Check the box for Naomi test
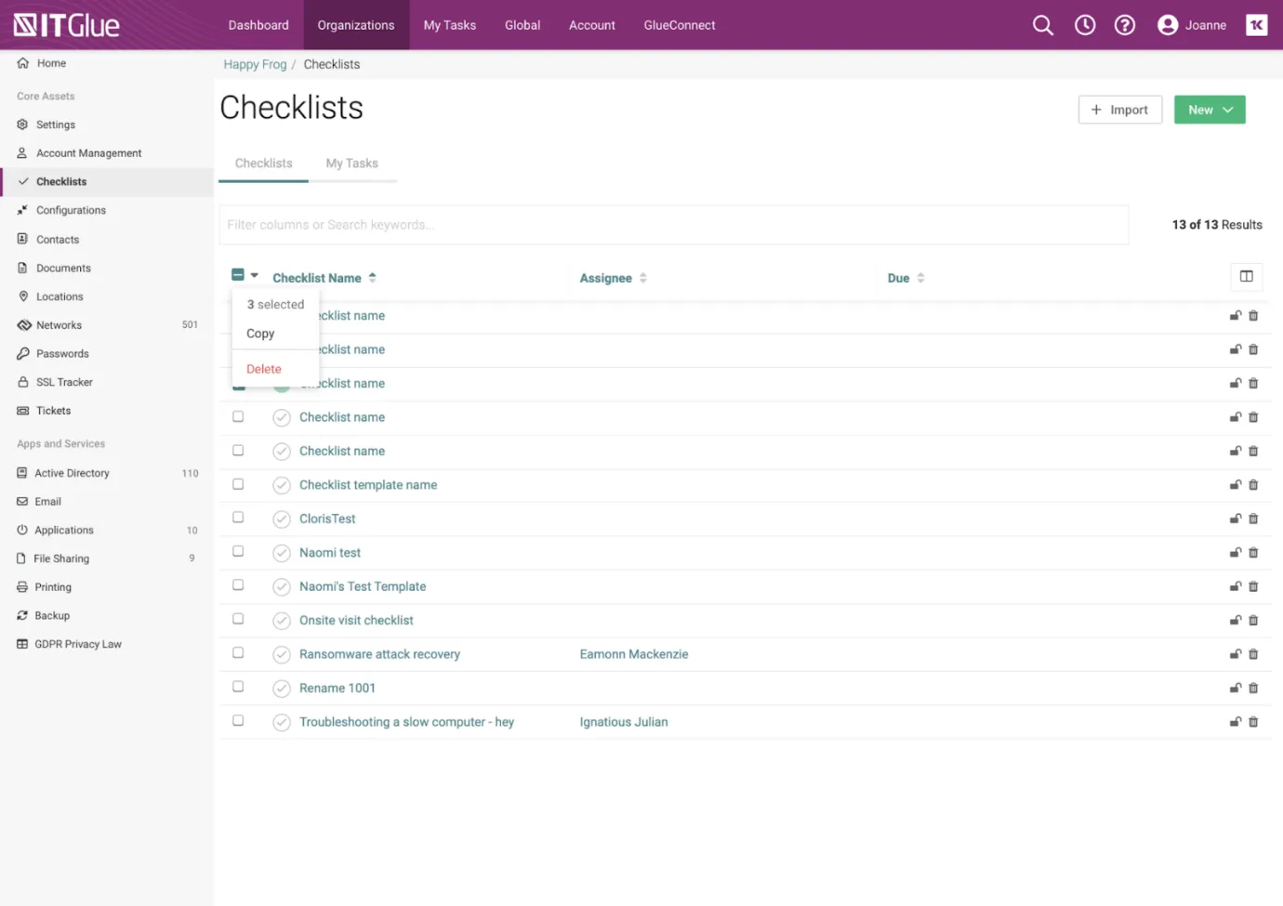The height and width of the screenshot is (906, 1283). point(238,552)
